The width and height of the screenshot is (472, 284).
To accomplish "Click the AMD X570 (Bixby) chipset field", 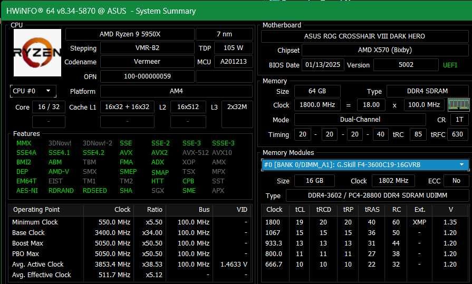I will (x=385, y=50).
